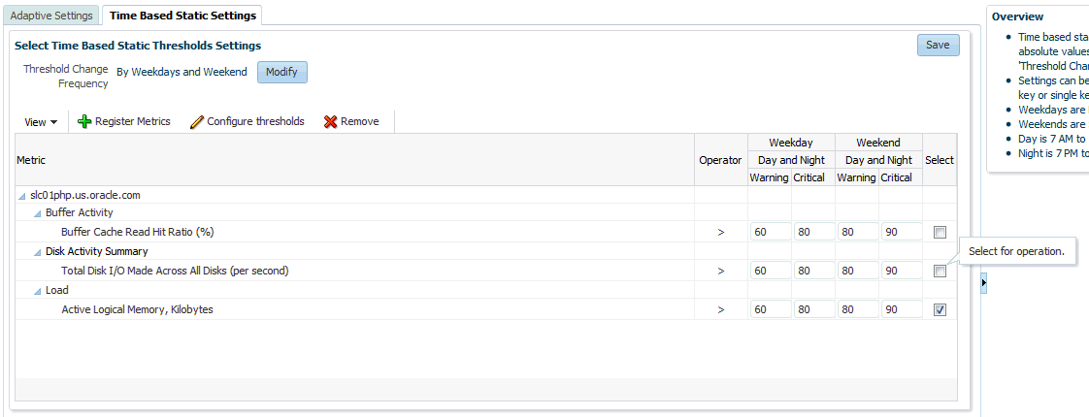Click the Modify button
The image size is (1089, 417).
coord(281,72)
